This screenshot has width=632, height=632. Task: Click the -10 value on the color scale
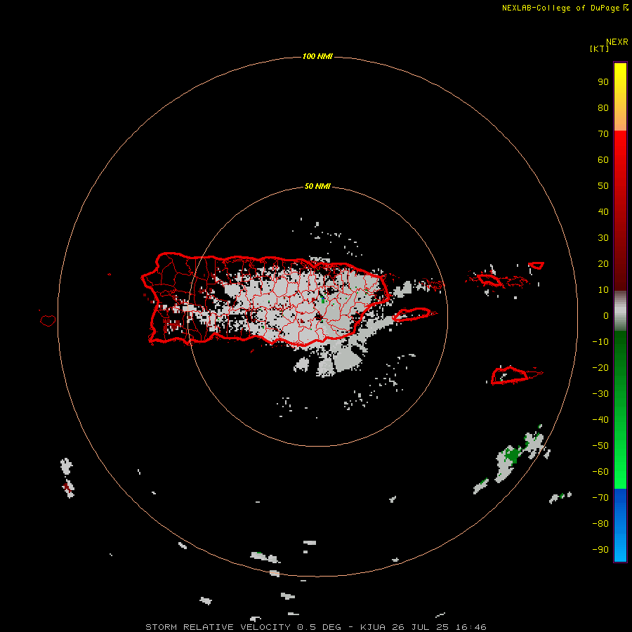[600, 342]
